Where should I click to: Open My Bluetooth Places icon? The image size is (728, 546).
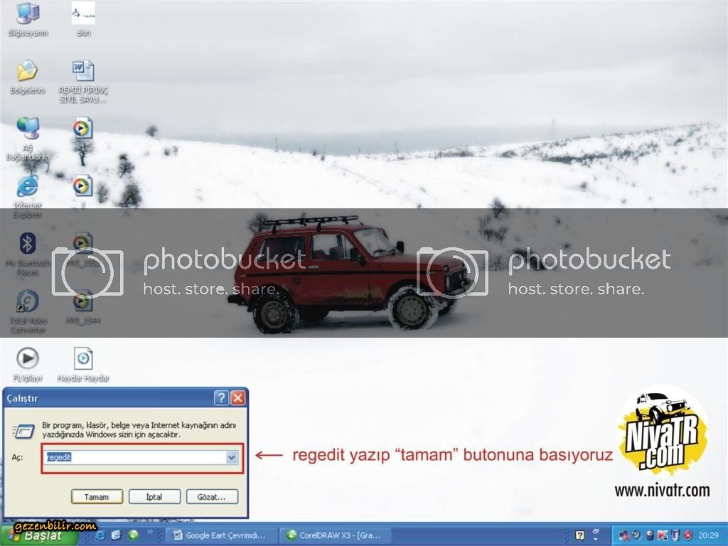[x=27, y=245]
